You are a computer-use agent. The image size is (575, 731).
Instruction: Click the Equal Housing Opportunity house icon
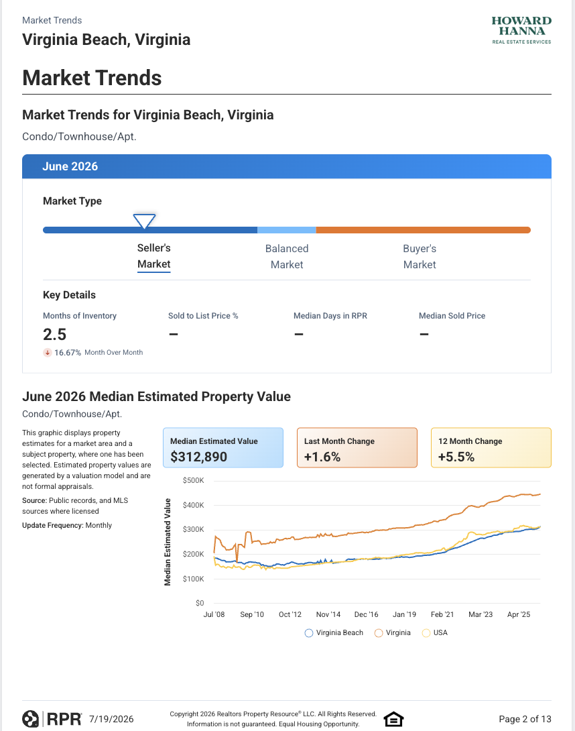click(x=393, y=720)
